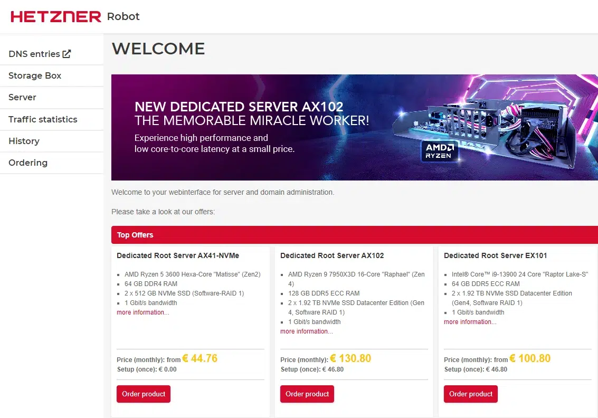Select Ordering in the sidebar
The image size is (598, 418).
pos(28,163)
